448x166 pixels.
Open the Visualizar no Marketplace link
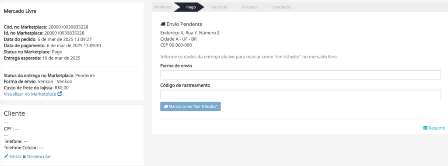coord(30,94)
